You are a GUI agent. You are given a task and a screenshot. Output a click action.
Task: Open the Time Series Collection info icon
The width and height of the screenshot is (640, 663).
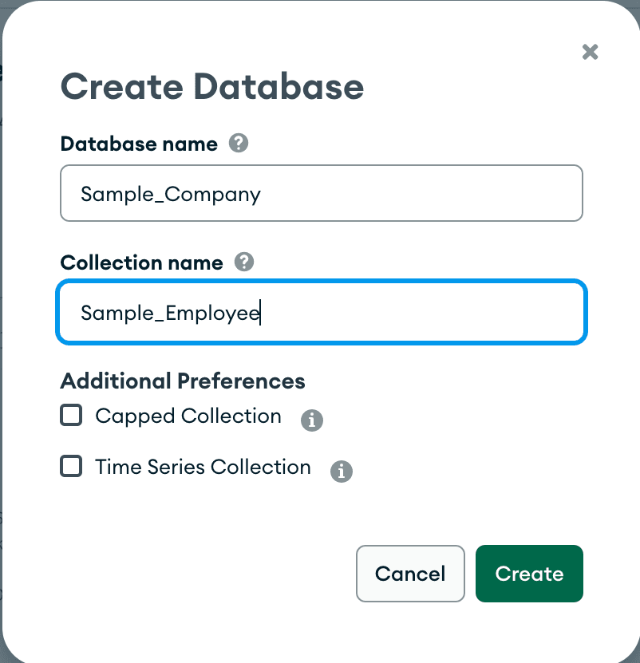point(342,471)
